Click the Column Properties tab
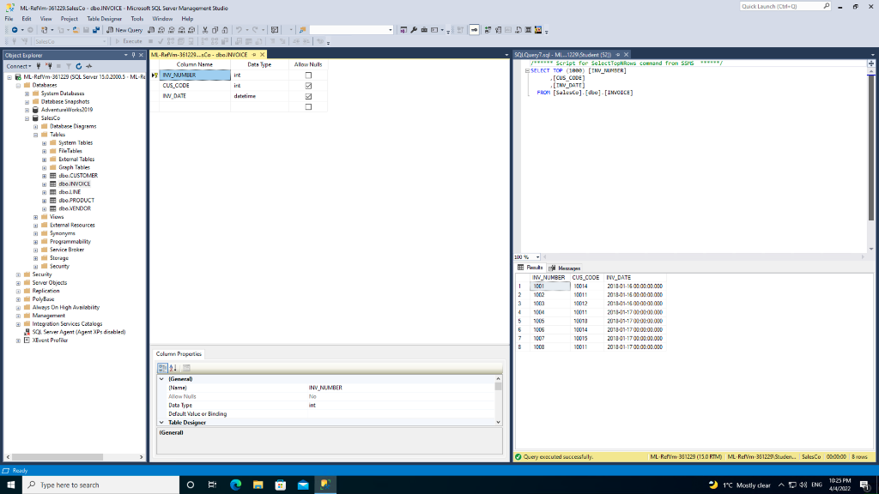 click(179, 354)
